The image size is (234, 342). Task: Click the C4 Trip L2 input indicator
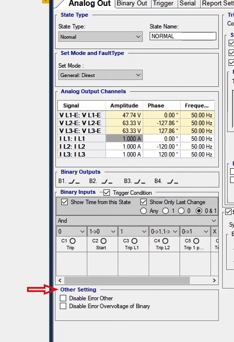pyautogui.click(x=165, y=241)
